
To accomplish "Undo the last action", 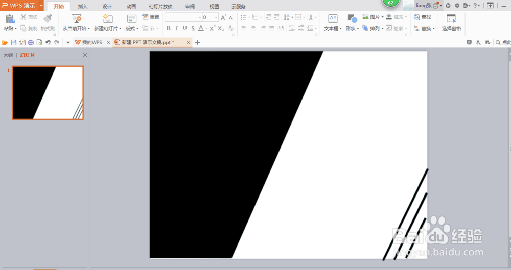I will point(48,43).
